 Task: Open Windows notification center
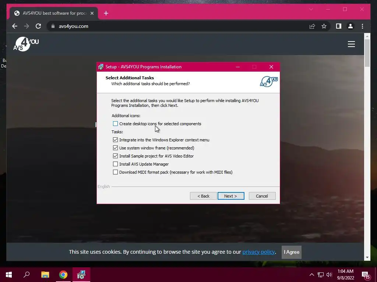point(366,275)
